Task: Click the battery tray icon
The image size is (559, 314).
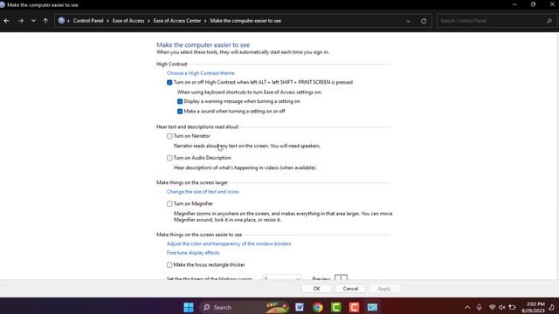Action: pos(513,307)
